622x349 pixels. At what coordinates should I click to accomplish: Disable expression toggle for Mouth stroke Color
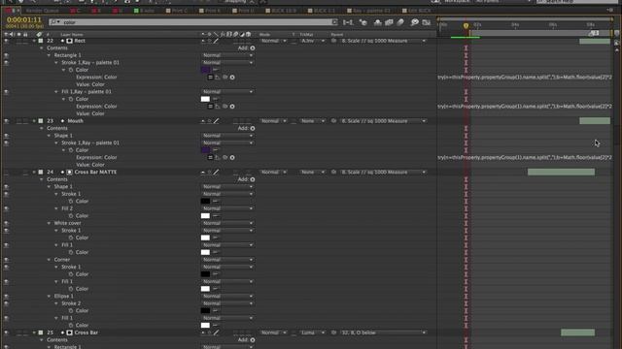point(210,157)
